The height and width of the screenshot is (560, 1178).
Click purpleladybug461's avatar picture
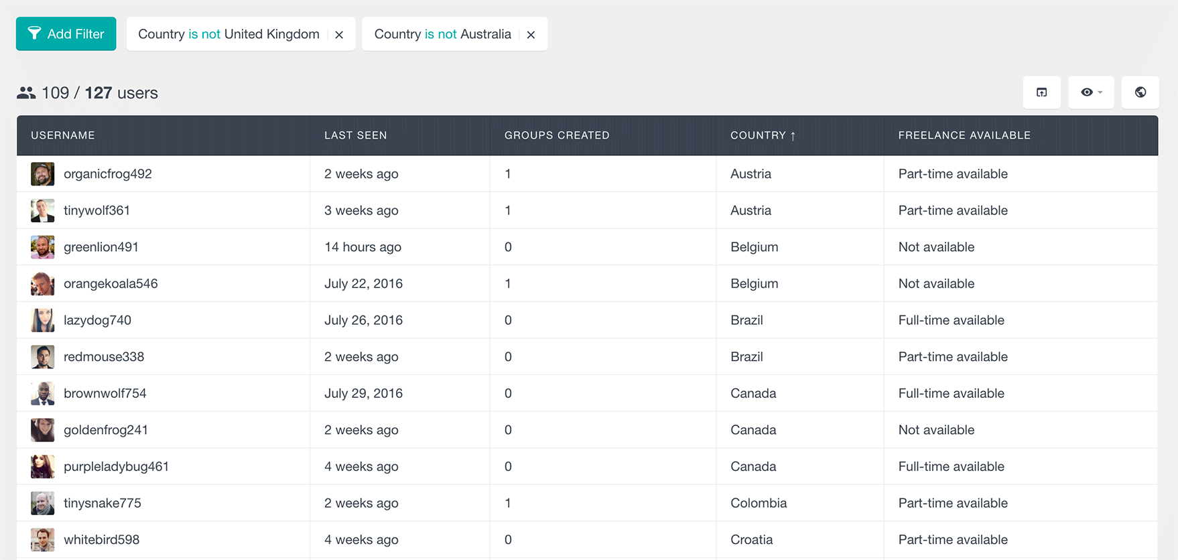click(42, 466)
